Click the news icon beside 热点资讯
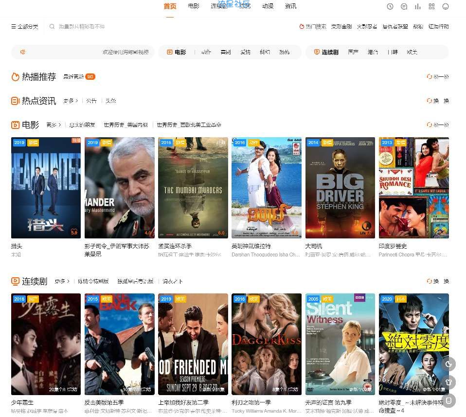The image size is (466, 417). [15, 101]
